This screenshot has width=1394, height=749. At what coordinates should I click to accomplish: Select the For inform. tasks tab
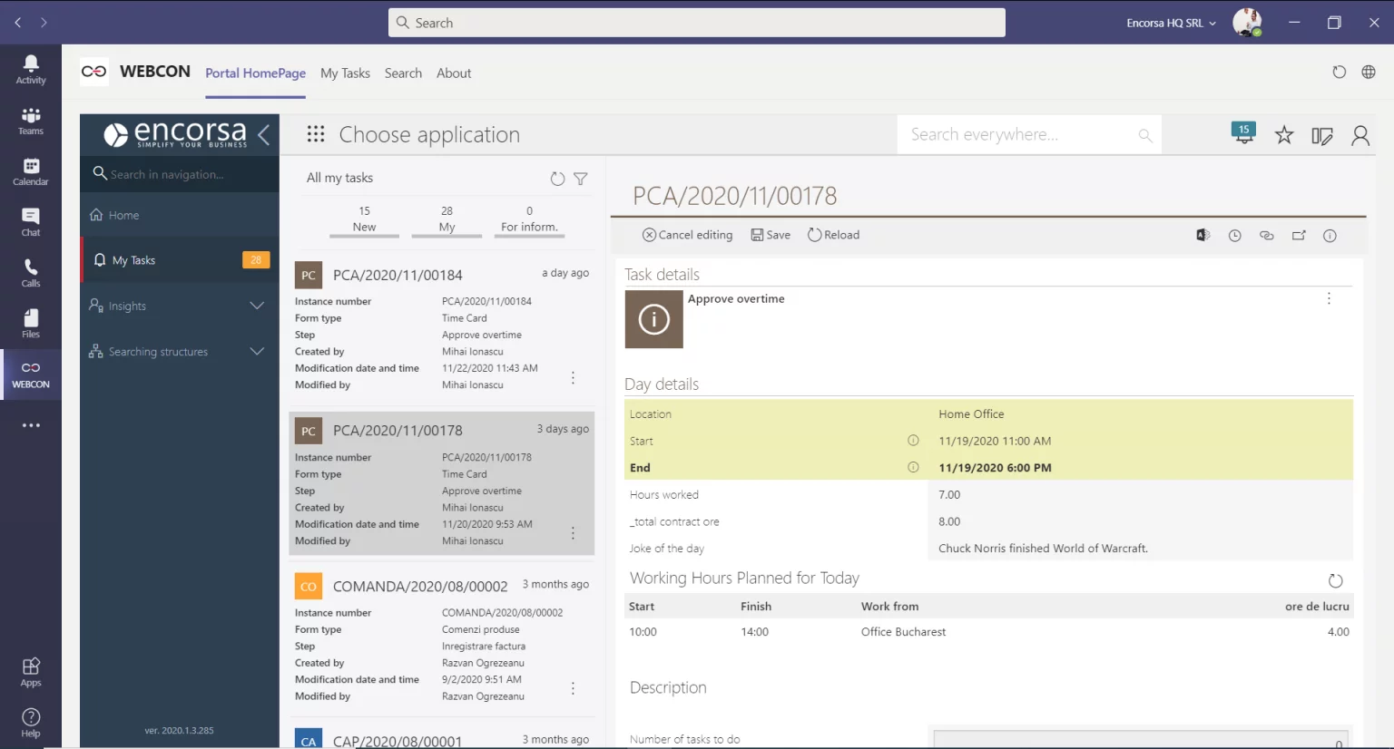tap(529, 219)
